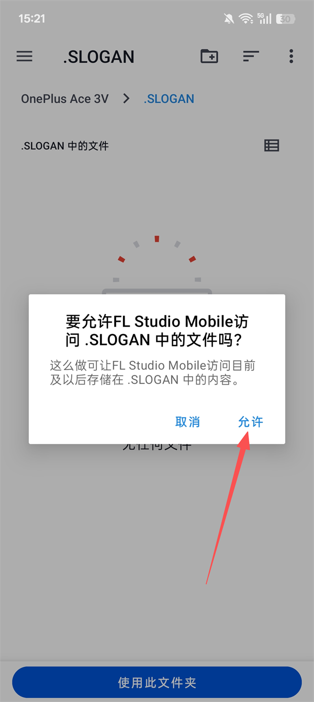Open the hamburger navigation menu
The image size is (314, 702).
pos(25,57)
